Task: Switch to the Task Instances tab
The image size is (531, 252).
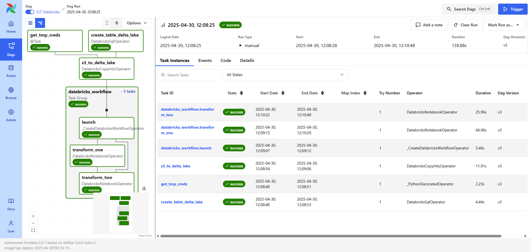Action: 175,61
